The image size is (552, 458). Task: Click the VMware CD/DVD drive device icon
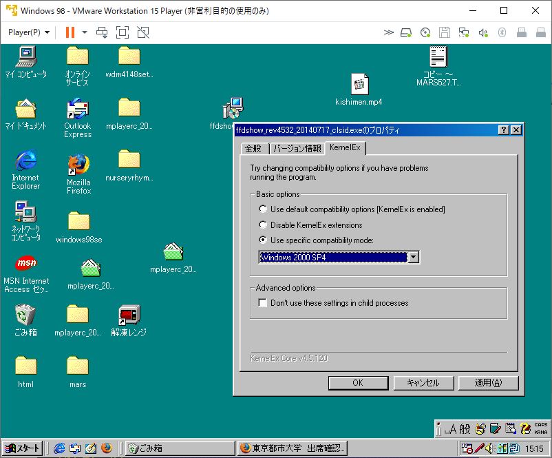425,33
